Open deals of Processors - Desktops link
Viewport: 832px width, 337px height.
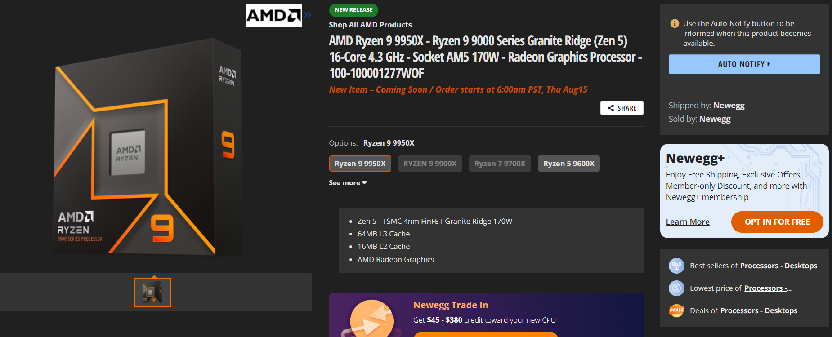759,310
